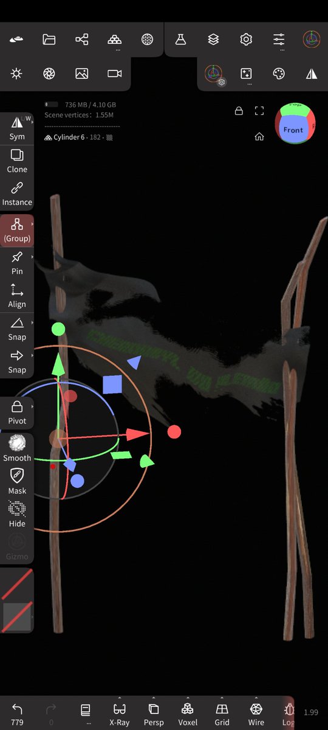
Task: Select the Mask tool
Action: [x=17, y=482]
